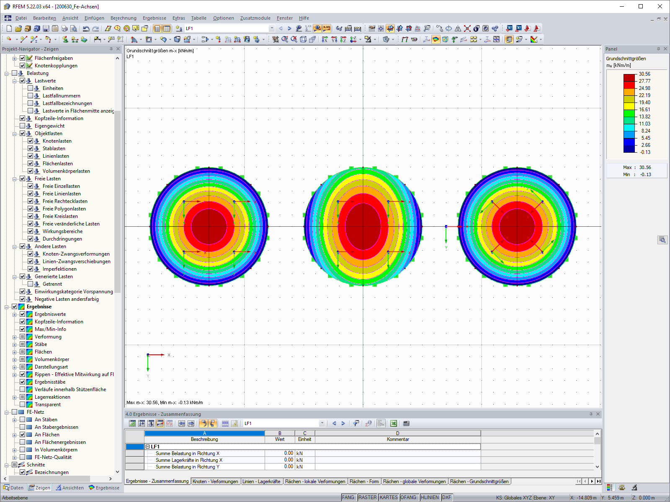Image resolution: width=670 pixels, height=502 pixels.
Task: Toggle the table display icon
Action: [167, 28]
